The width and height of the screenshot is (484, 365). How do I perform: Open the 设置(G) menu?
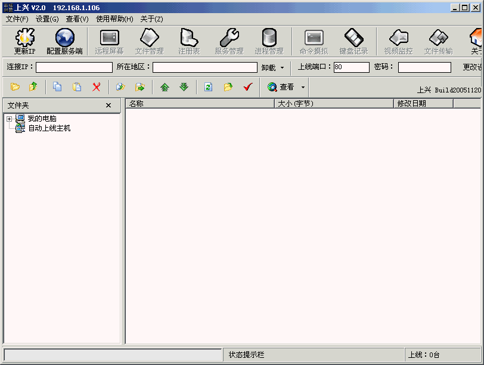[x=47, y=19]
